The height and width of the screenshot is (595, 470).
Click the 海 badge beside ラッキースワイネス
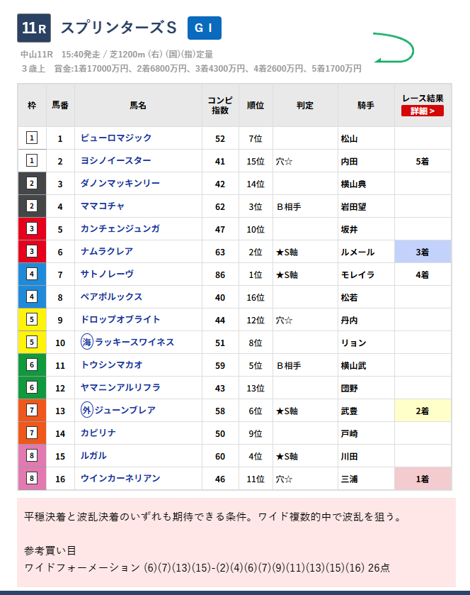[x=87, y=343]
